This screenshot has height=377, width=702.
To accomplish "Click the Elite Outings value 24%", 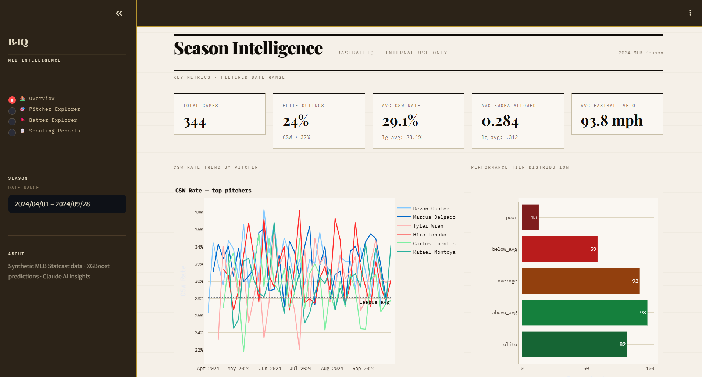I will [296, 121].
